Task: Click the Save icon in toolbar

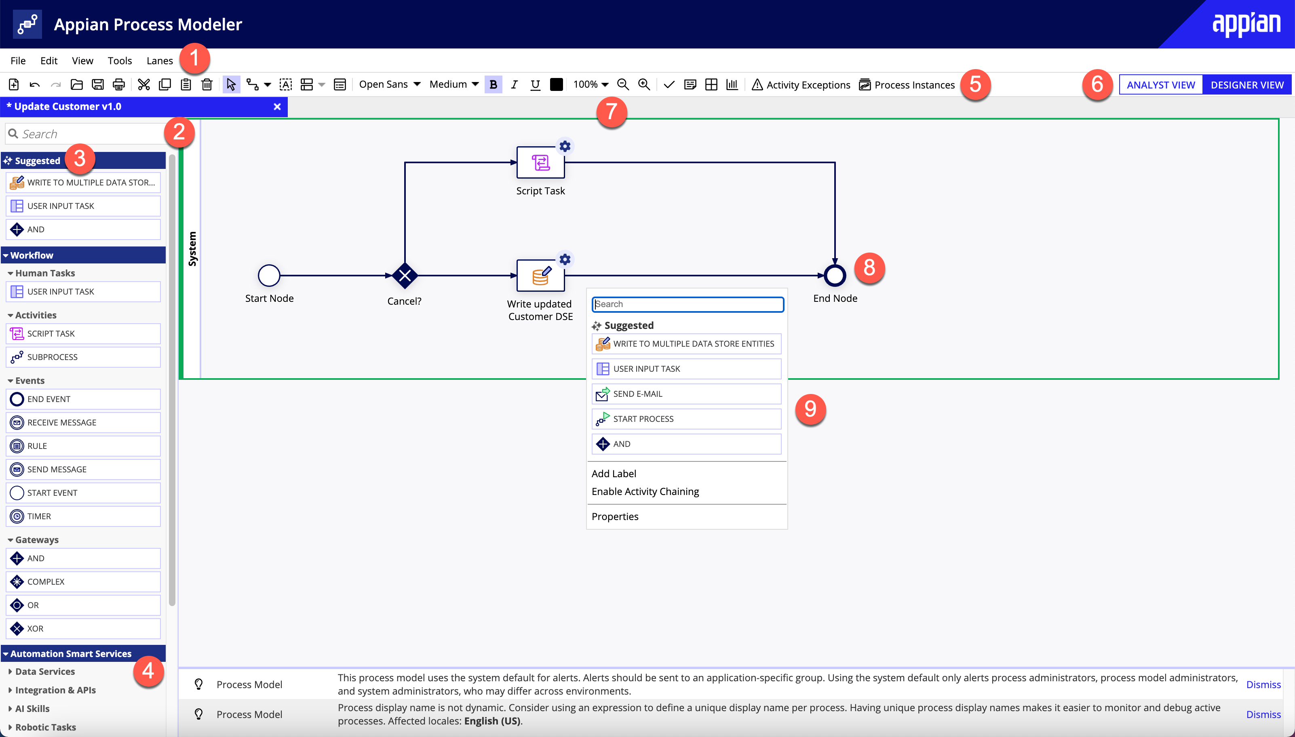Action: point(98,84)
